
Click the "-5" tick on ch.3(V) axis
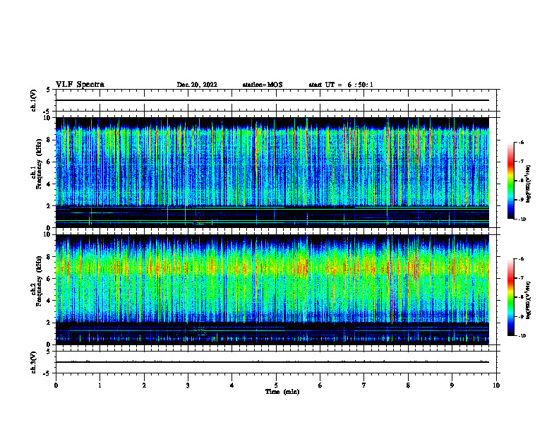(x=48, y=373)
